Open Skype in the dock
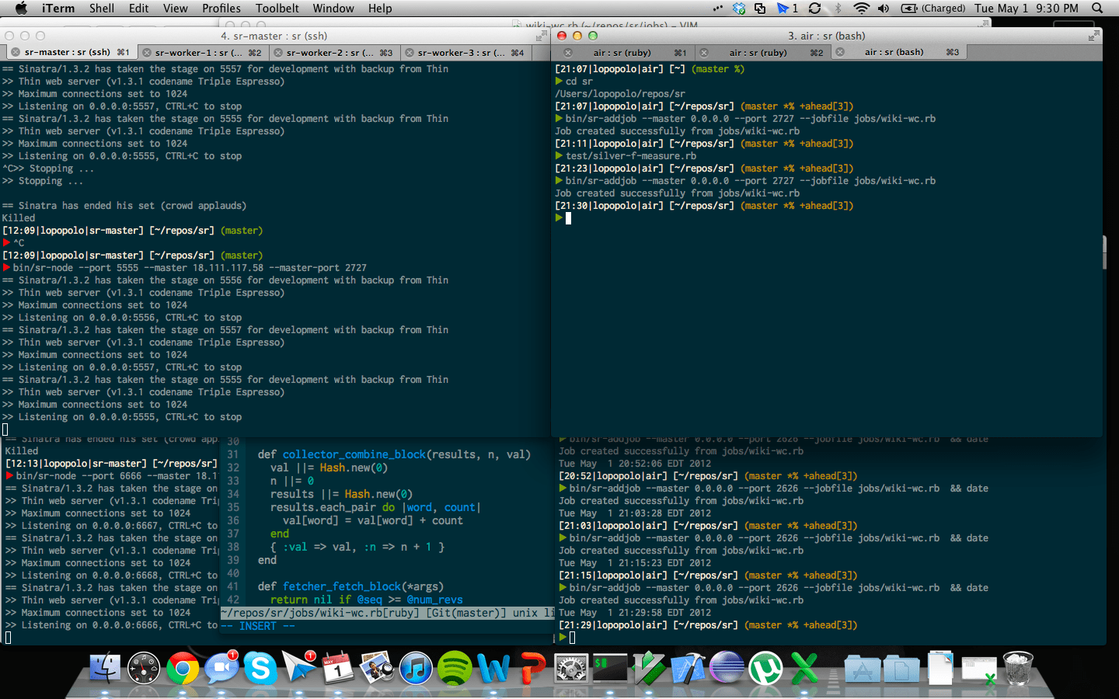This screenshot has height=699, width=1119. click(x=260, y=669)
